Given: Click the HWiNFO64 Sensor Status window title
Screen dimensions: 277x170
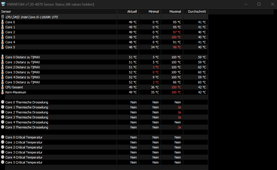Looking at the screenshot, I should pyautogui.click(x=51, y=4).
